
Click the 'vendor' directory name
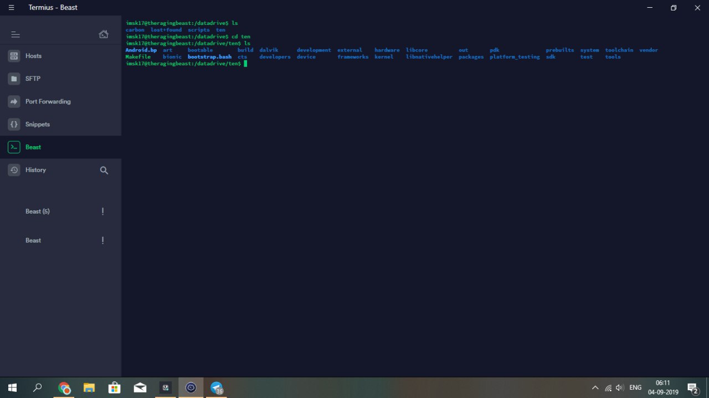point(649,50)
